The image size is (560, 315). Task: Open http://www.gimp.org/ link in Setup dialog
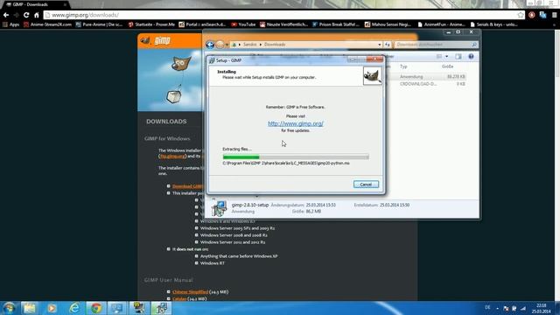[296, 123]
